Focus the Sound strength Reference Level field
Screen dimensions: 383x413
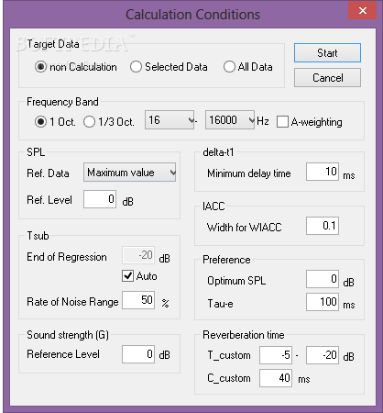(138, 354)
